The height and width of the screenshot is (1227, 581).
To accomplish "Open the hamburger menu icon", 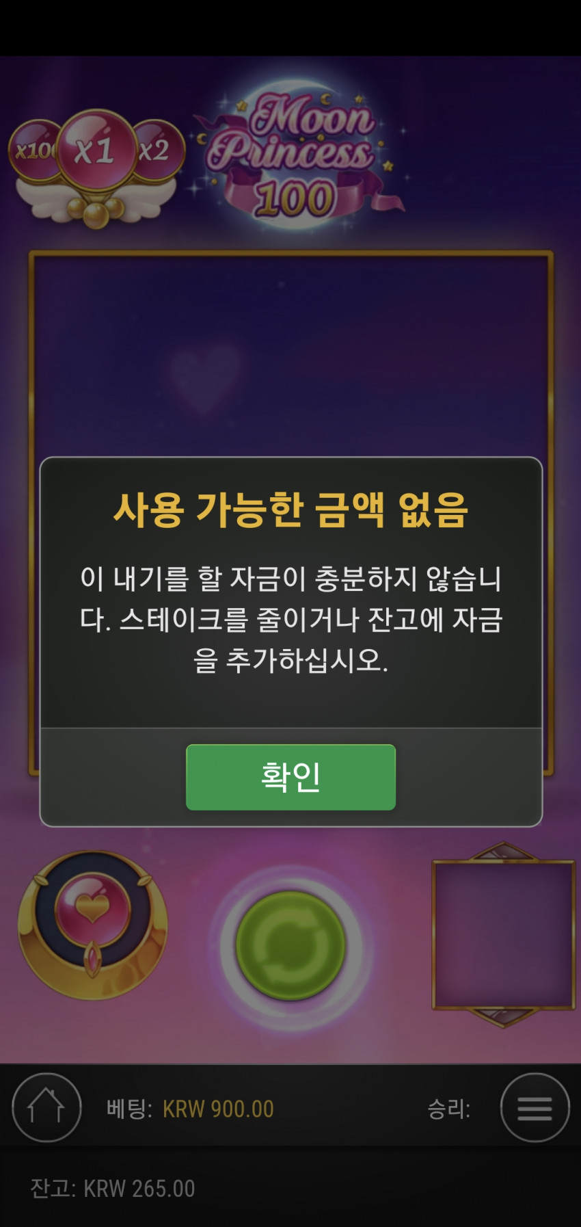I will click(535, 1107).
